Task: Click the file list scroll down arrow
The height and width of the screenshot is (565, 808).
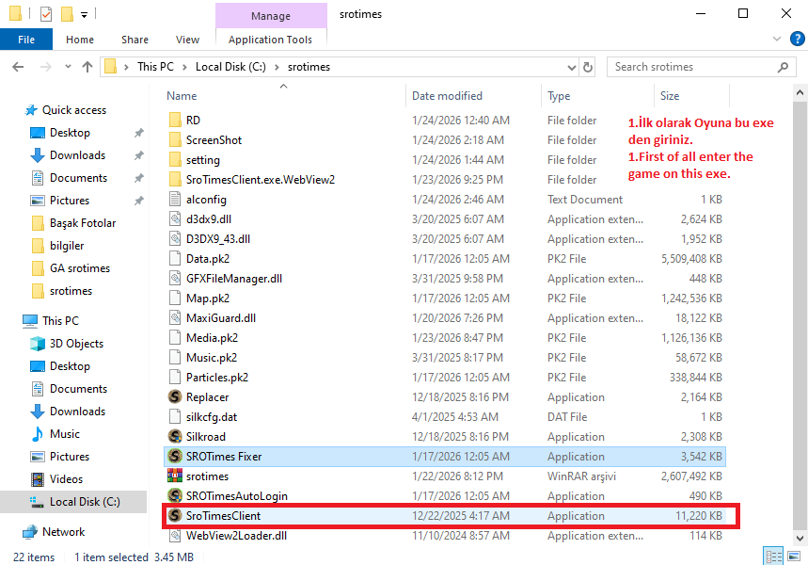Action: [800, 539]
